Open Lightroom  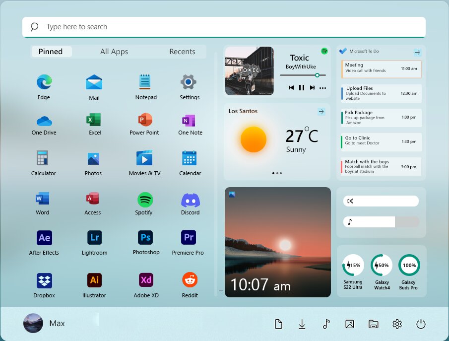(x=94, y=238)
